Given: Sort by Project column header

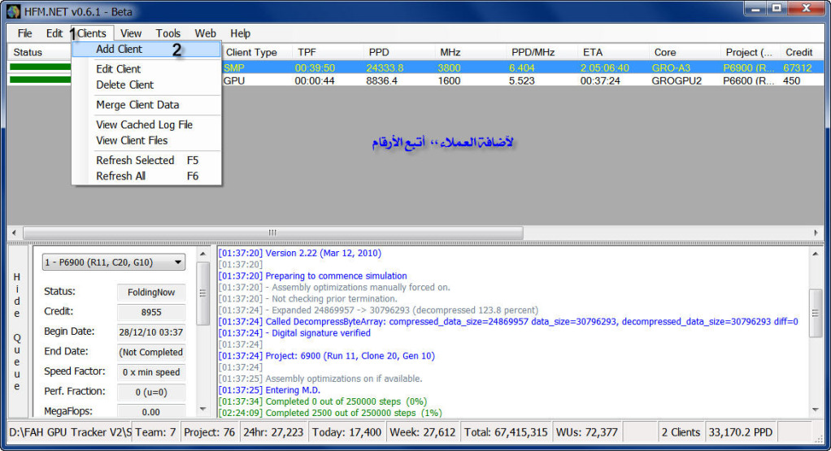Looking at the screenshot, I should tap(751, 52).
